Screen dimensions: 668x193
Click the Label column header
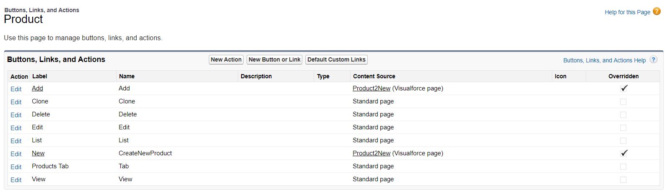[39, 76]
